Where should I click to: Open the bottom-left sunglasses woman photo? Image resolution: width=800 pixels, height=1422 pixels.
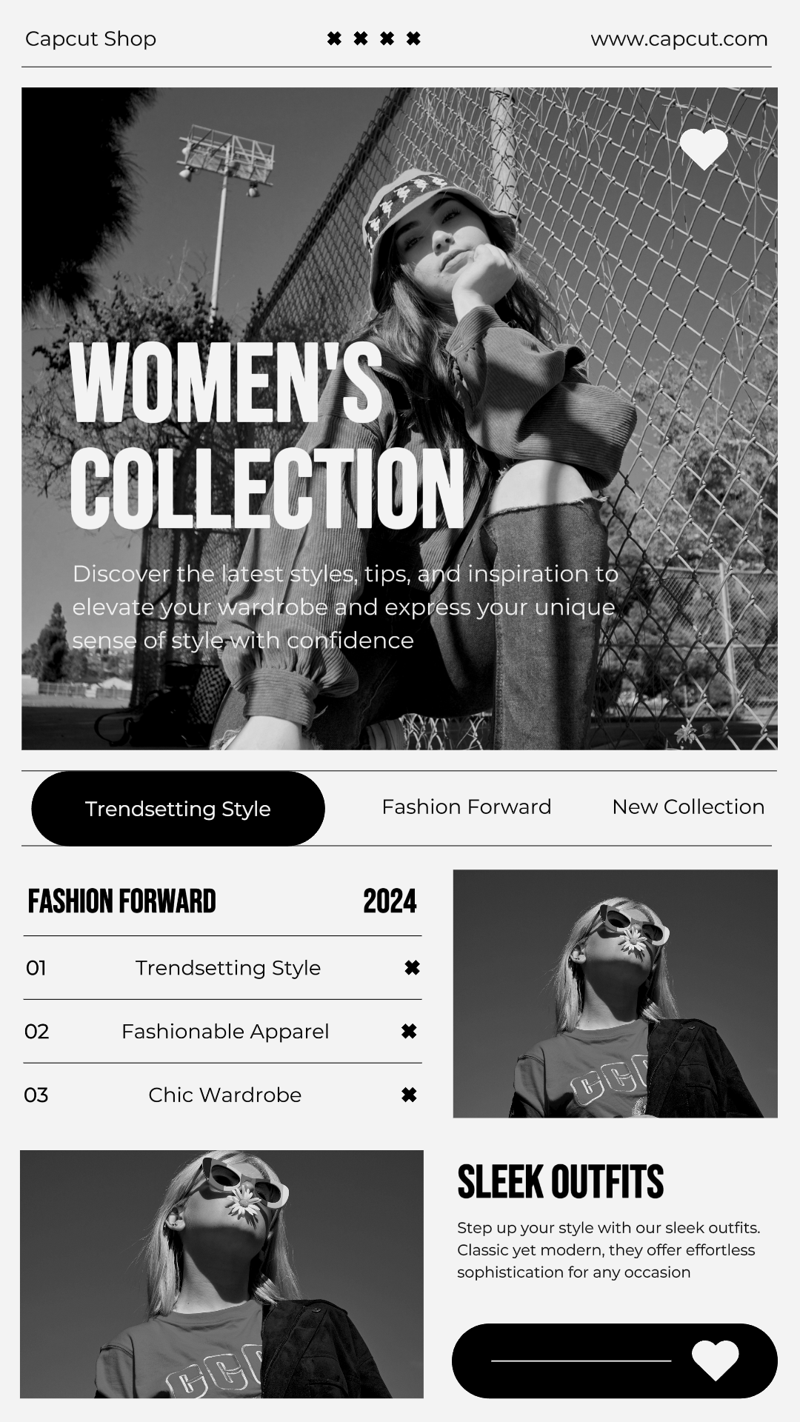click(221, 1274)
